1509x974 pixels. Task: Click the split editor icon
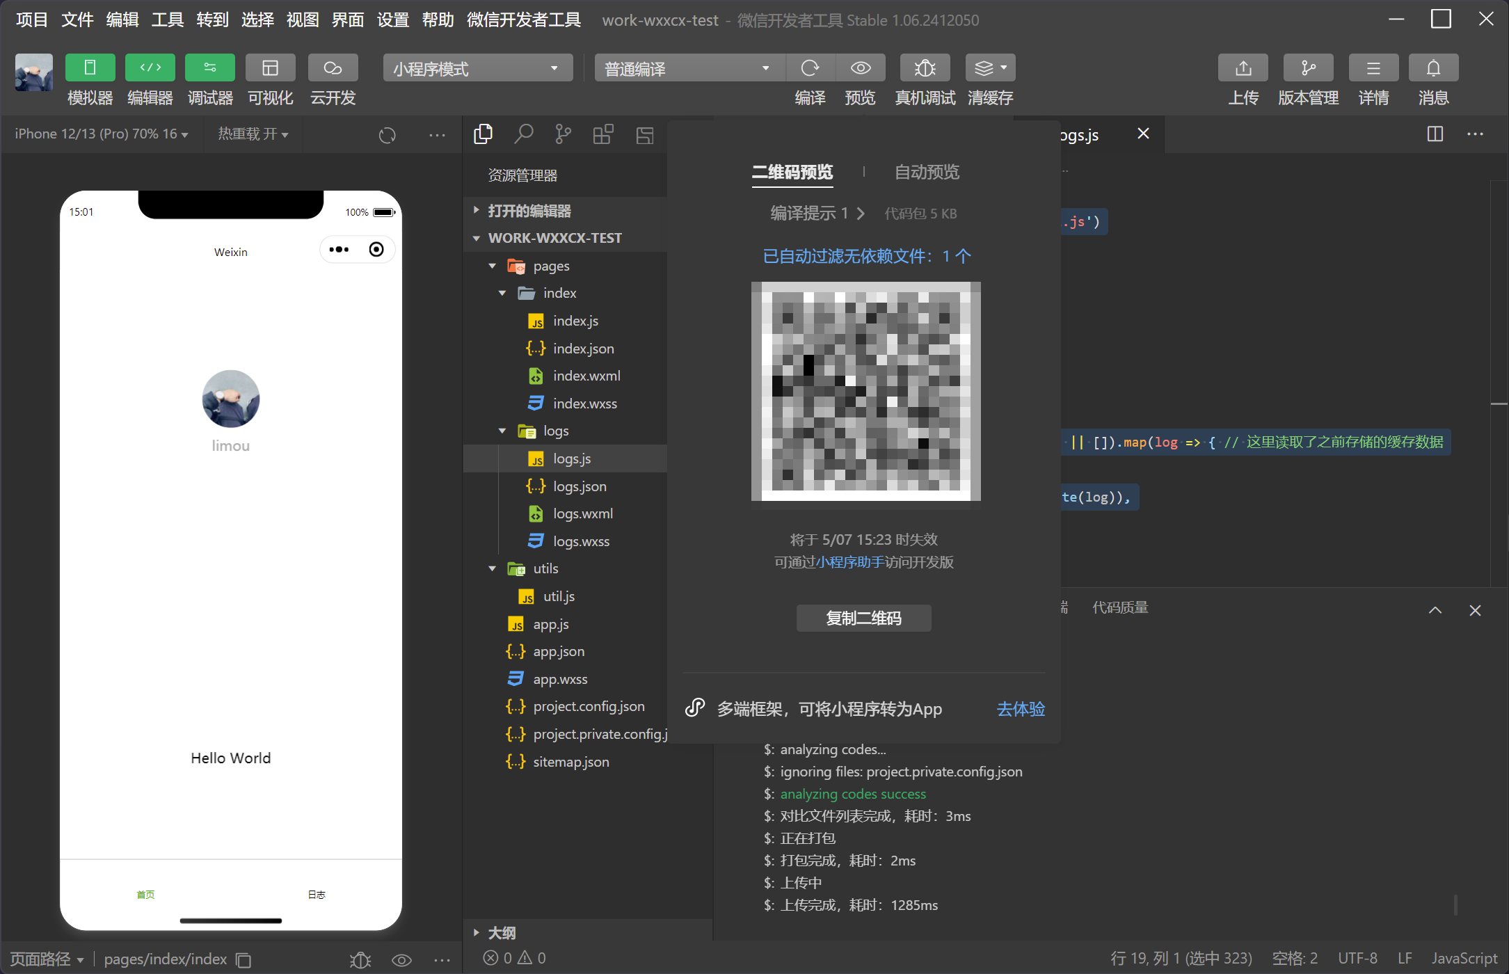tap(1435, 134)
